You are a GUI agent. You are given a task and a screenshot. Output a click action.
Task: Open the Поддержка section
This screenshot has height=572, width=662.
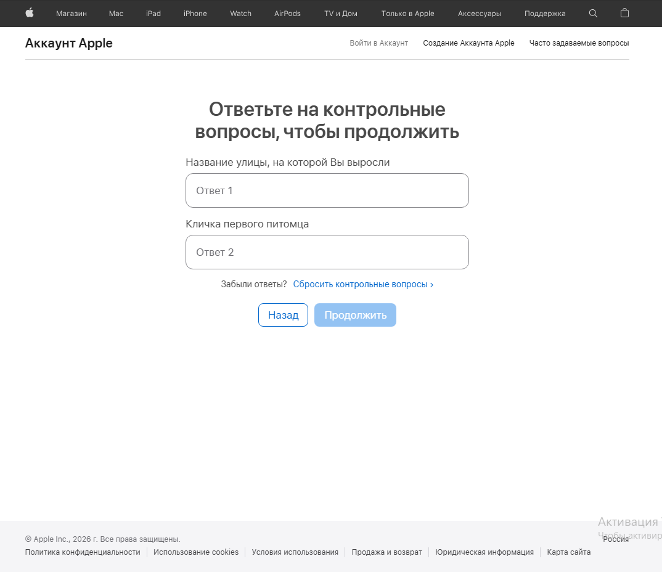(544, 13)
